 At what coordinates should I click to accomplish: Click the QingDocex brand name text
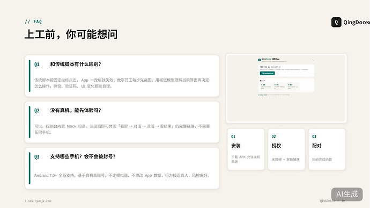357,22
